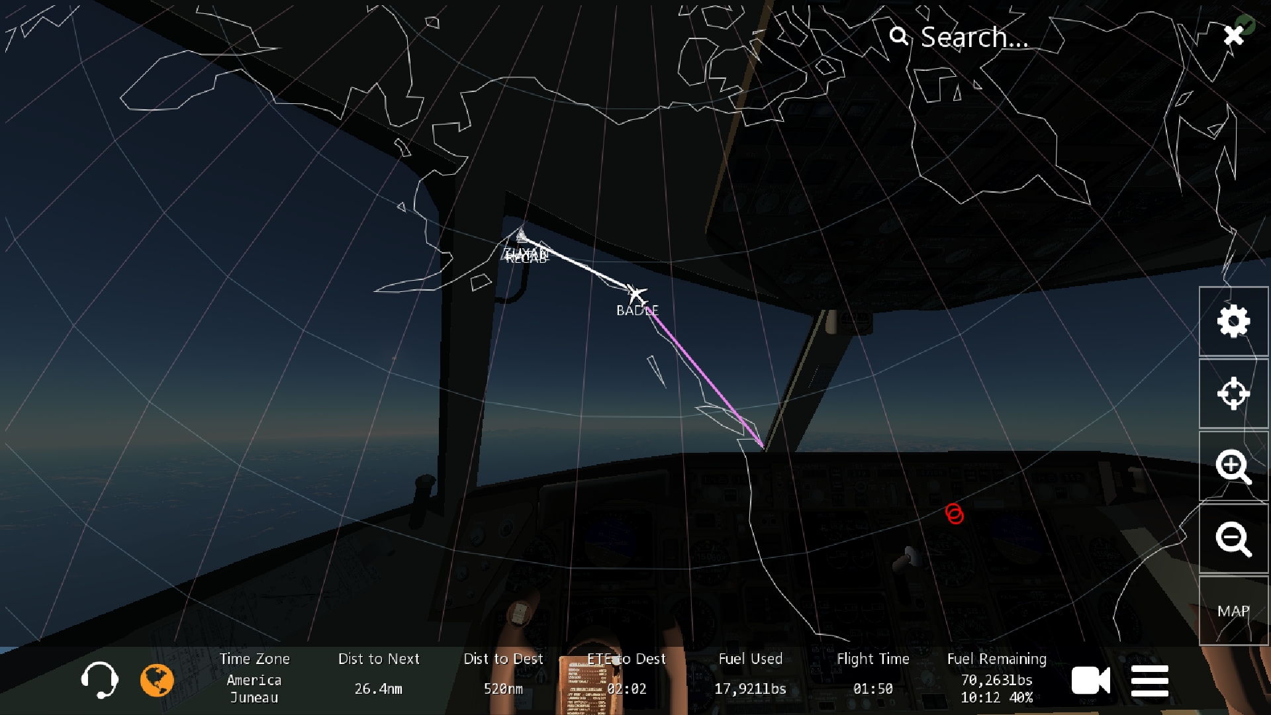The height and width of the screenshot is (715, 1271).
Task: Open the ATC headset icon
Action: tap(99, 680)
